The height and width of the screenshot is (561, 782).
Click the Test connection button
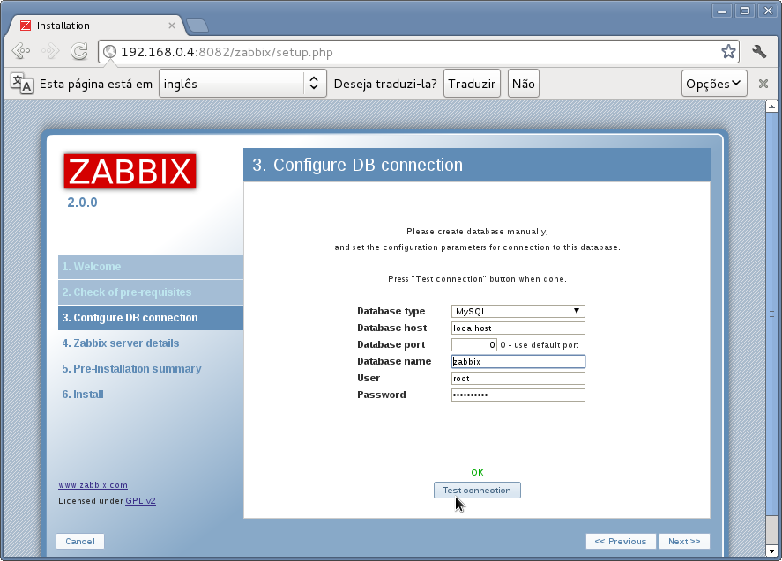coord(477,491)
